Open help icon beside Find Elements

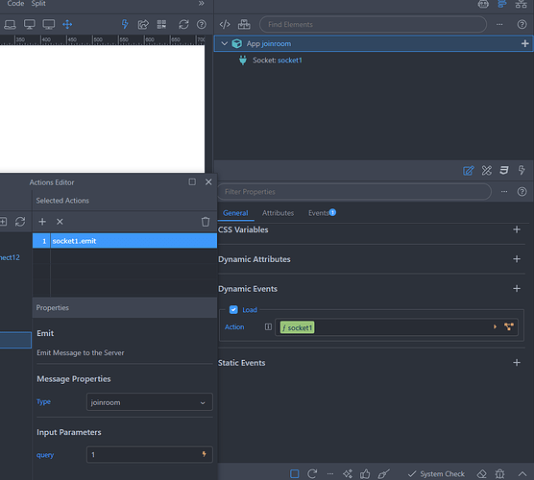(x=522, y=25)
